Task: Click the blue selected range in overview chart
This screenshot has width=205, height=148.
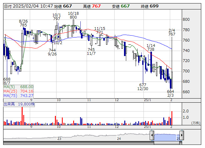Action: coord(167,137)
